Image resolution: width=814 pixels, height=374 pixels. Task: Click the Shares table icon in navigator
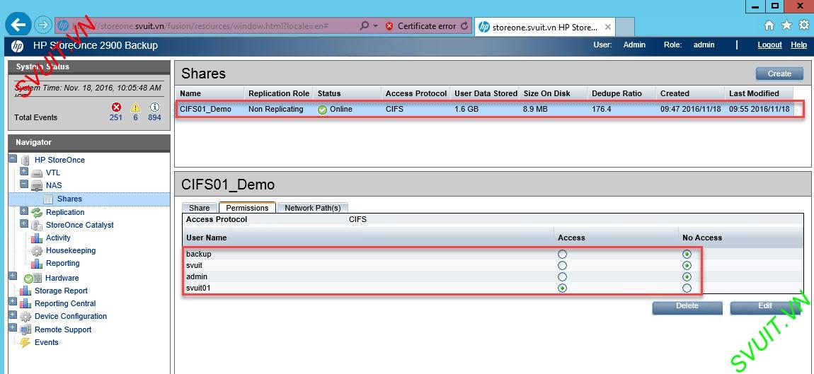48,199
